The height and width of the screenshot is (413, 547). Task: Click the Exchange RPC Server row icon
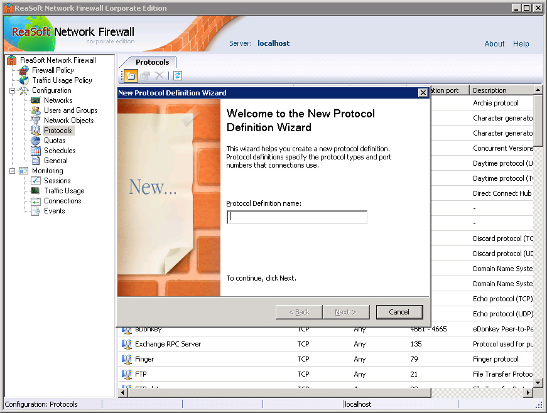pyautogui.click(x=127, y=345)
